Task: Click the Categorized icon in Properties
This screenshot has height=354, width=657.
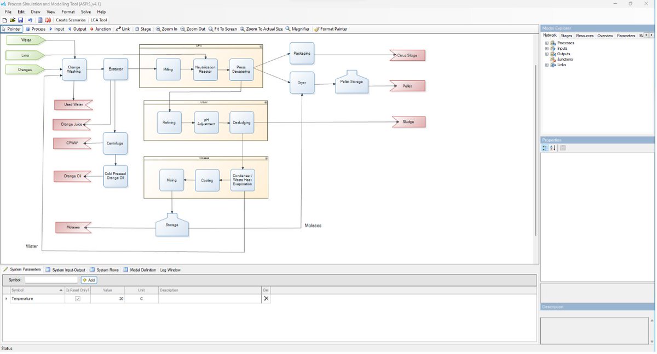Action: pos(545,148)
